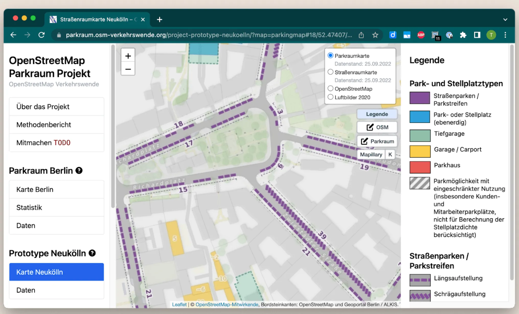Screen dimensions: 519x314
Task: Click the OSM edit button
Action: click(377, 127)
